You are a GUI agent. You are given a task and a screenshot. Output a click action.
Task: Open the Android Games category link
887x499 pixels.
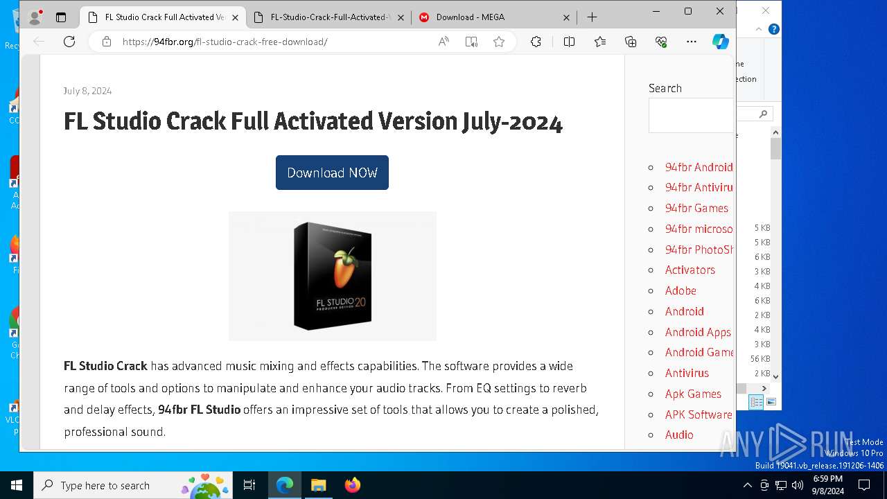699,352
